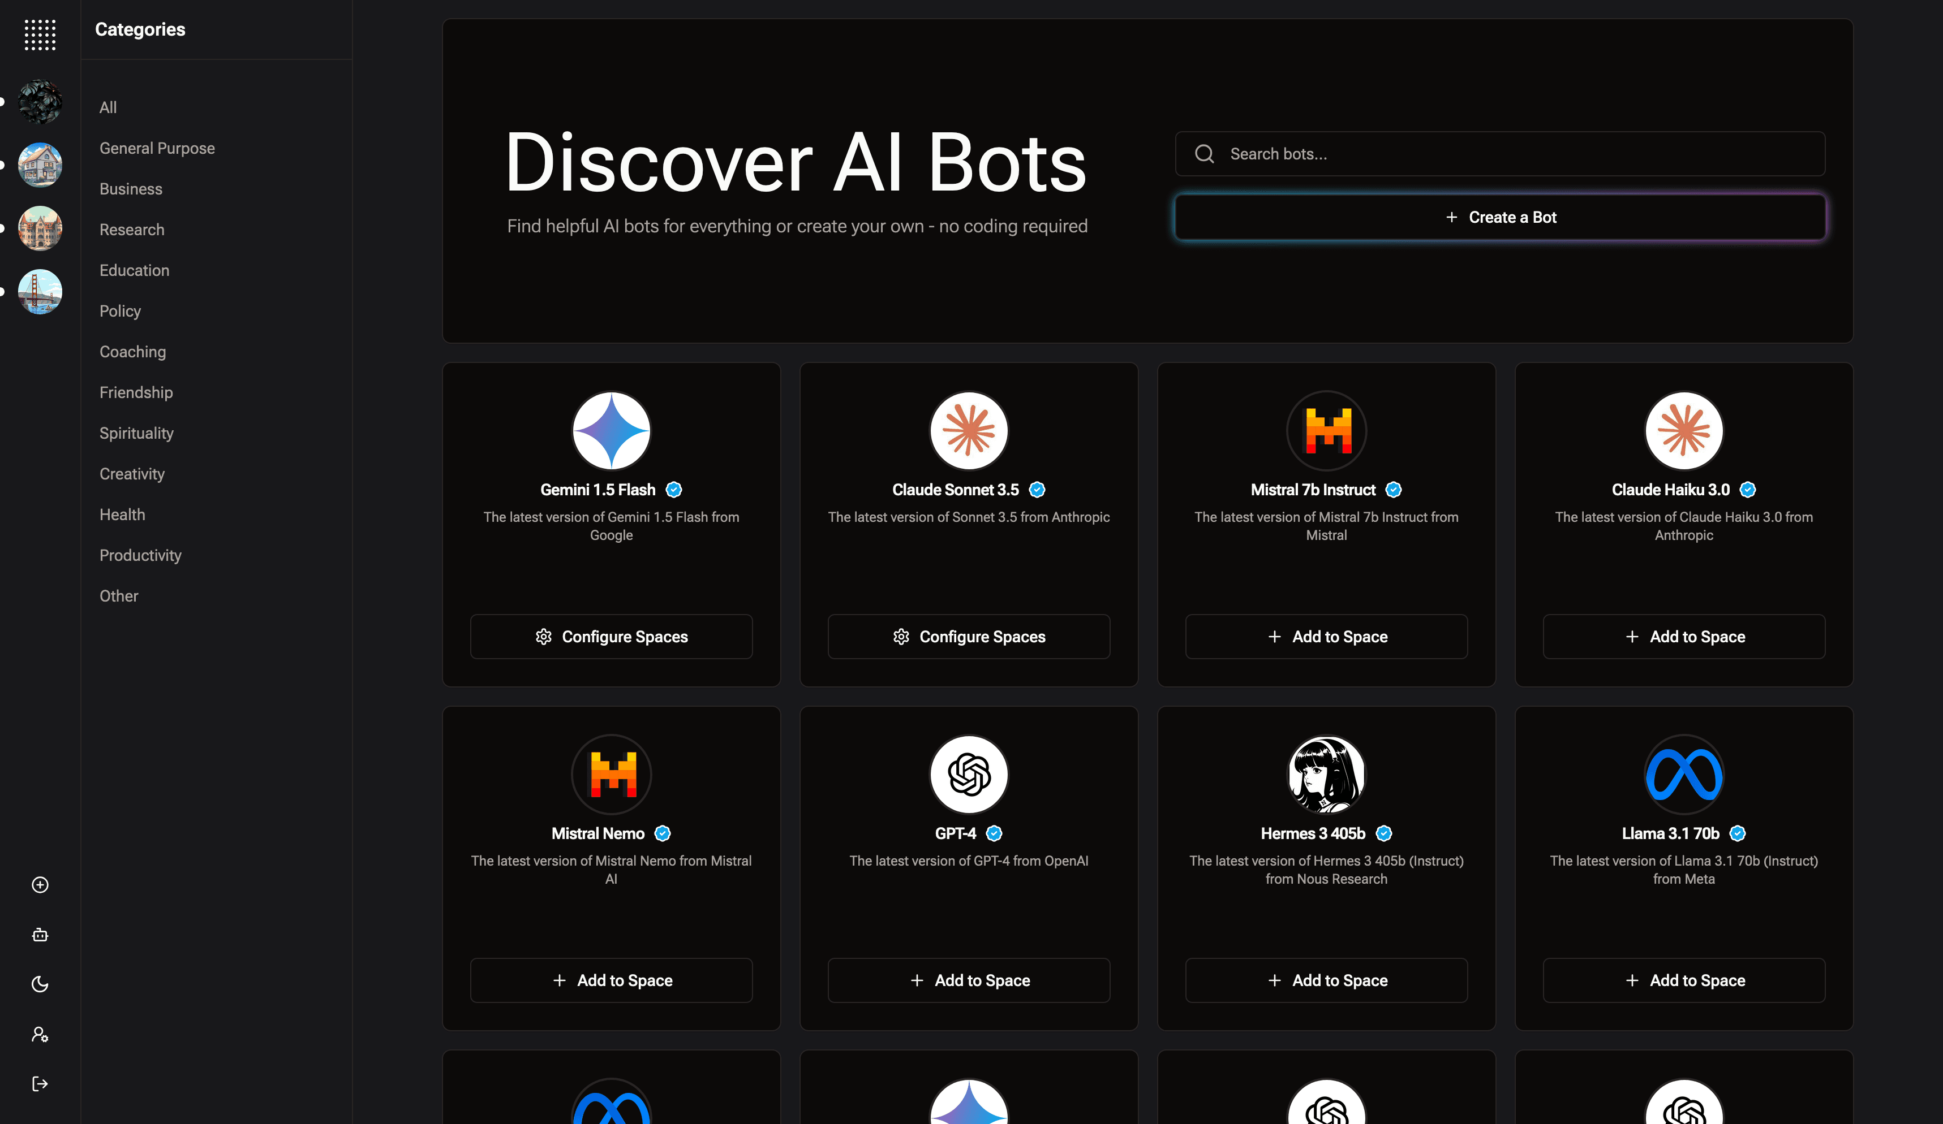Viewport: 1943px width, 1124px height.
Task: Click the circled plus icon in sidebar
Action: click(40, 884)
